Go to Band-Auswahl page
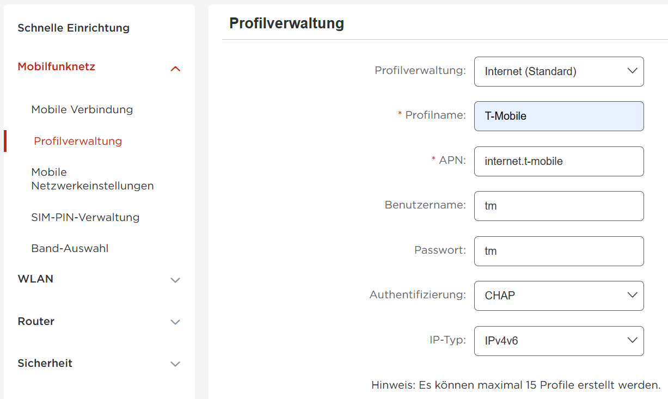The image size is (668, 399). click(70, 249)
